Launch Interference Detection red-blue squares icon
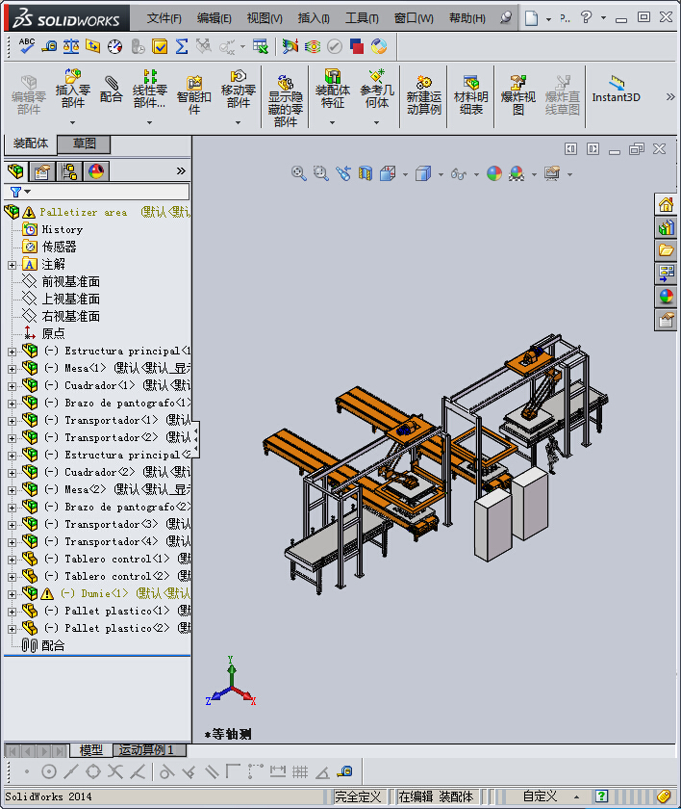This screenshot has width=681, height=809. [x=357, y=46]
